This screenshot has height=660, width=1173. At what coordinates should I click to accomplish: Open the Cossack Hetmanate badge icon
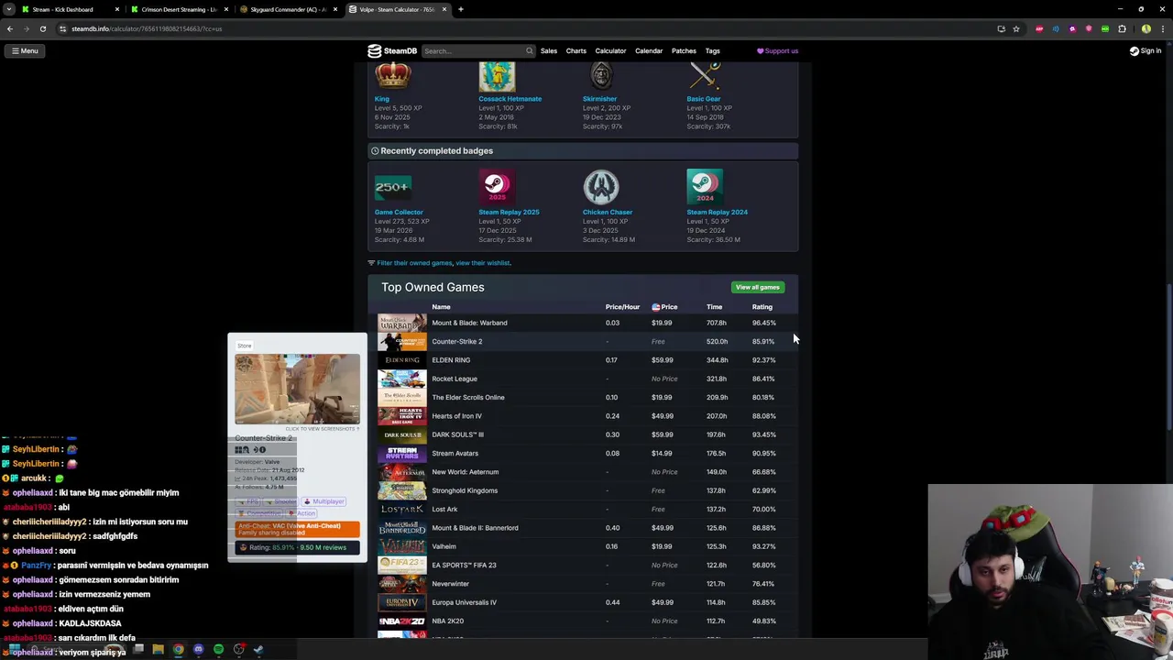pos(497,76)
